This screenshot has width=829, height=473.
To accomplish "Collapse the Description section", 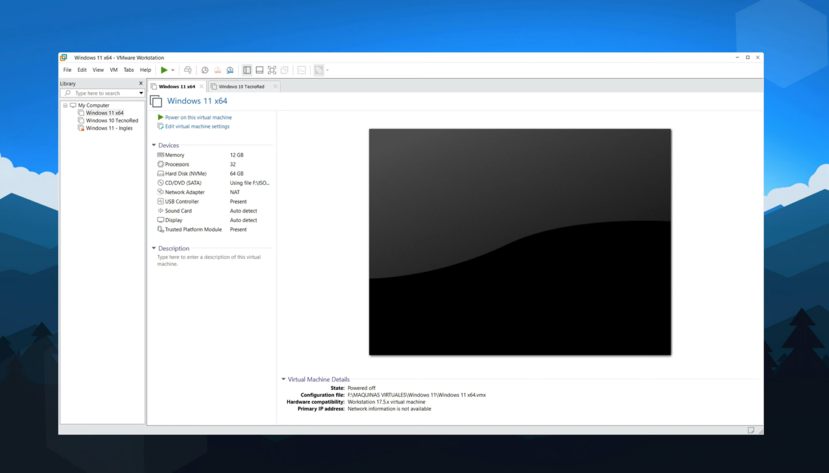I will tap(154, 248).
